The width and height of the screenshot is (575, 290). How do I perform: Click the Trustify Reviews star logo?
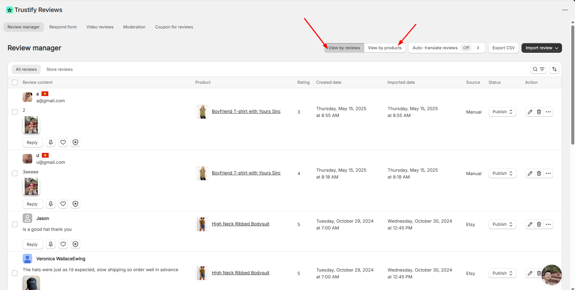click(x=10, y=10)
